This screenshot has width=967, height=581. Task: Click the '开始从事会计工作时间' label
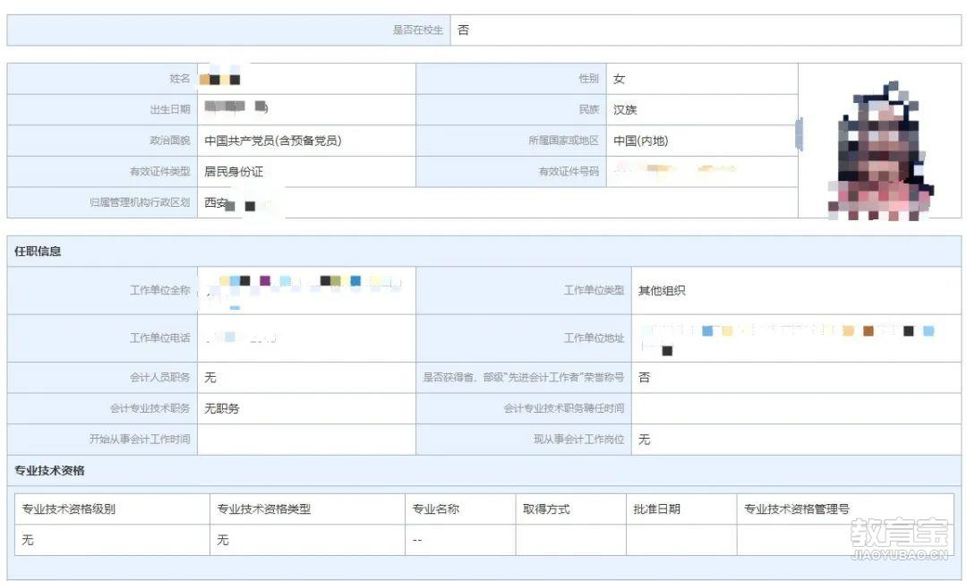(x=140, y=439)
